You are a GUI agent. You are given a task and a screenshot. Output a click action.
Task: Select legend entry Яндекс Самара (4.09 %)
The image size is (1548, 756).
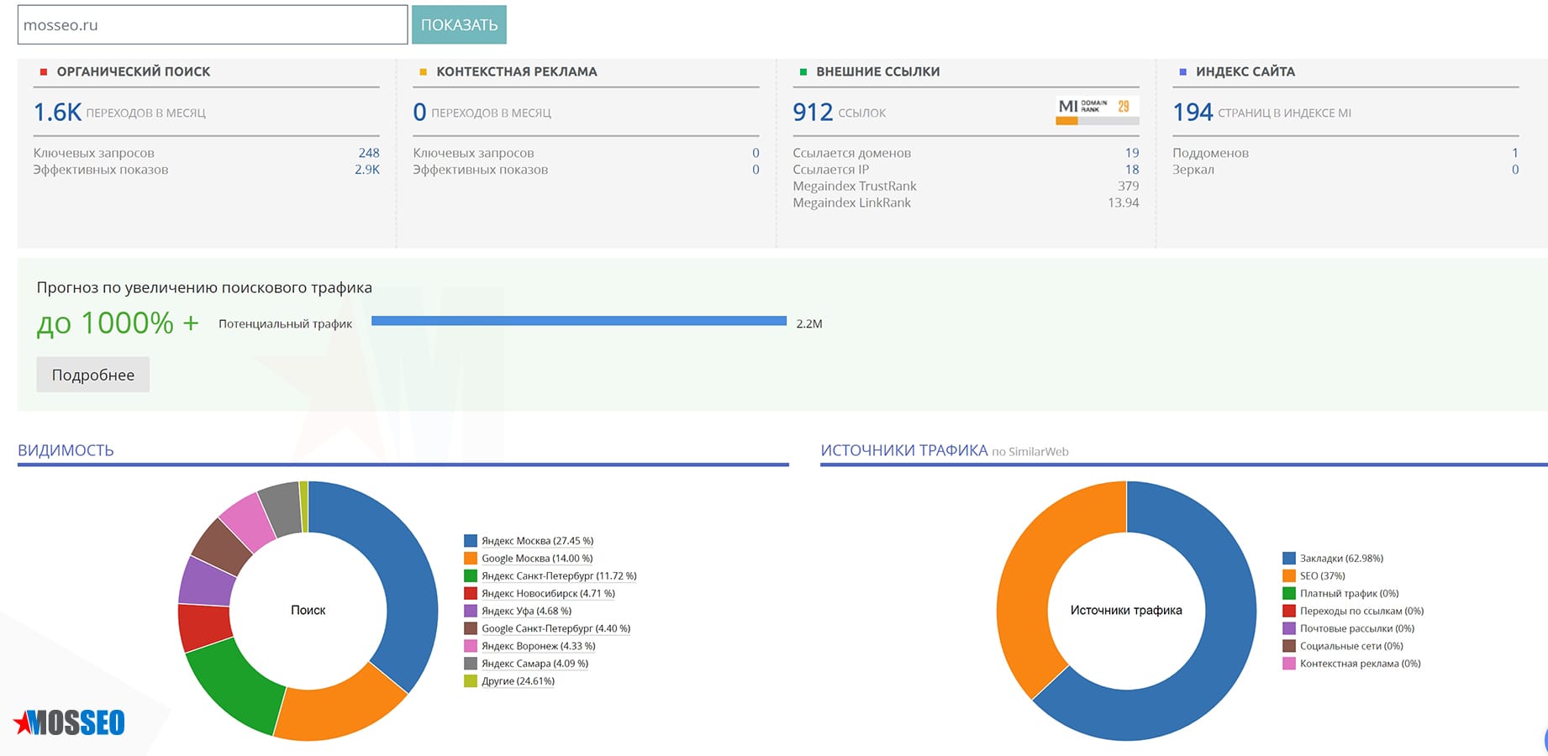point(535,664)
